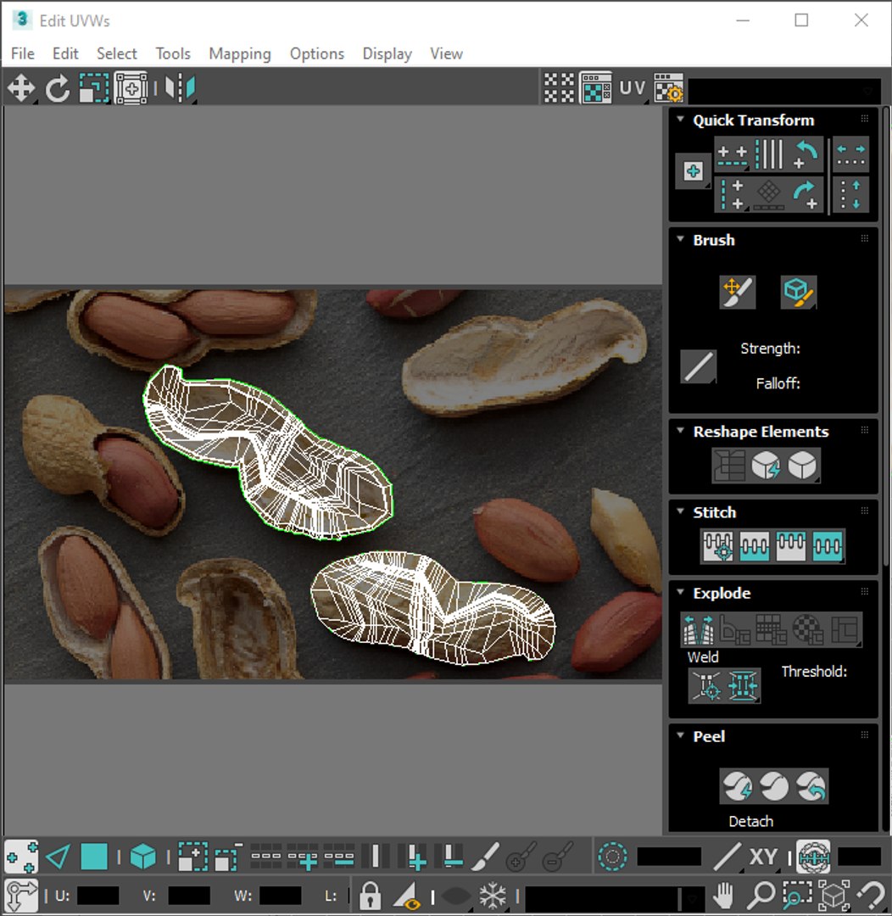This screenshot has height=916, width=892.
Task: Click the last Stitch custom icon
Action: (828, 547)
